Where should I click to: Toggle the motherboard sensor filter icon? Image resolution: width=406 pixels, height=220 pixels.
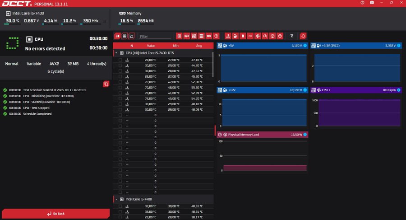tap(194, 36)
